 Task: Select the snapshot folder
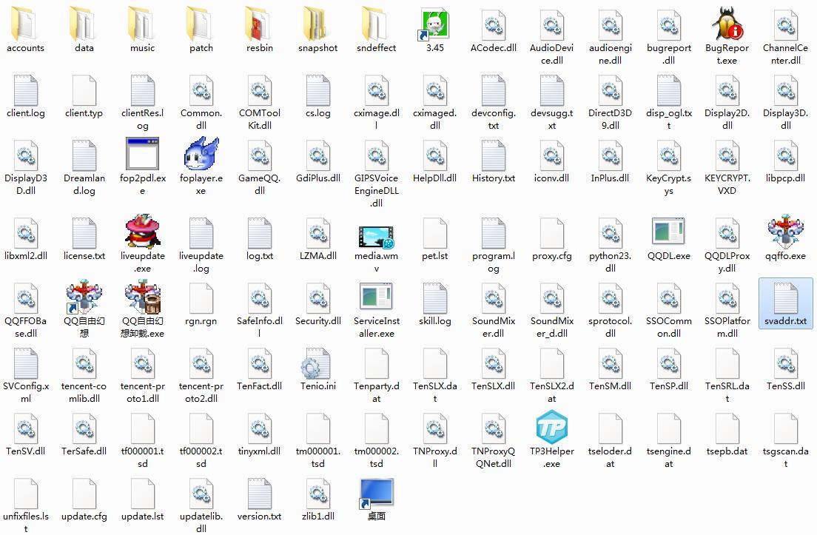[x=317, y=24]
